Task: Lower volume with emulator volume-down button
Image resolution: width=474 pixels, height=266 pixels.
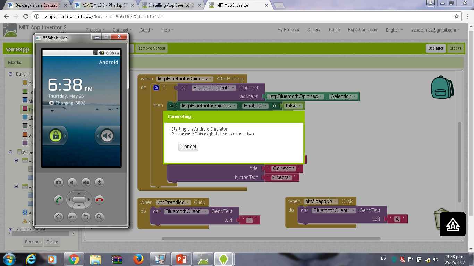Action: point(72,183)
